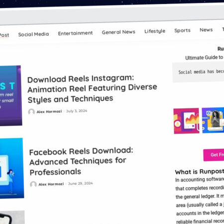The width and height of the screenshot is (224, 224).
Task: Open the Social Media menu item
Action: click(x=33, y=34)
